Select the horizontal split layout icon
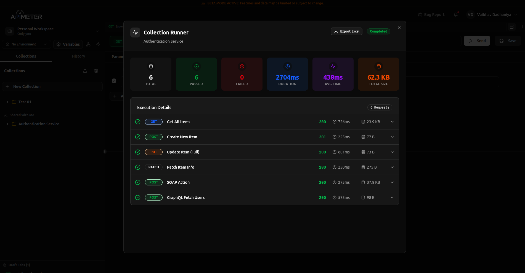The height and width of the screenshot is (273, 525). click(512, 27)
